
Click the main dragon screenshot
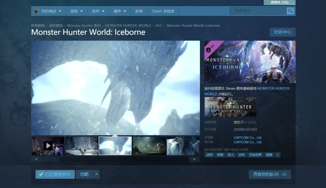pos(116,88)
